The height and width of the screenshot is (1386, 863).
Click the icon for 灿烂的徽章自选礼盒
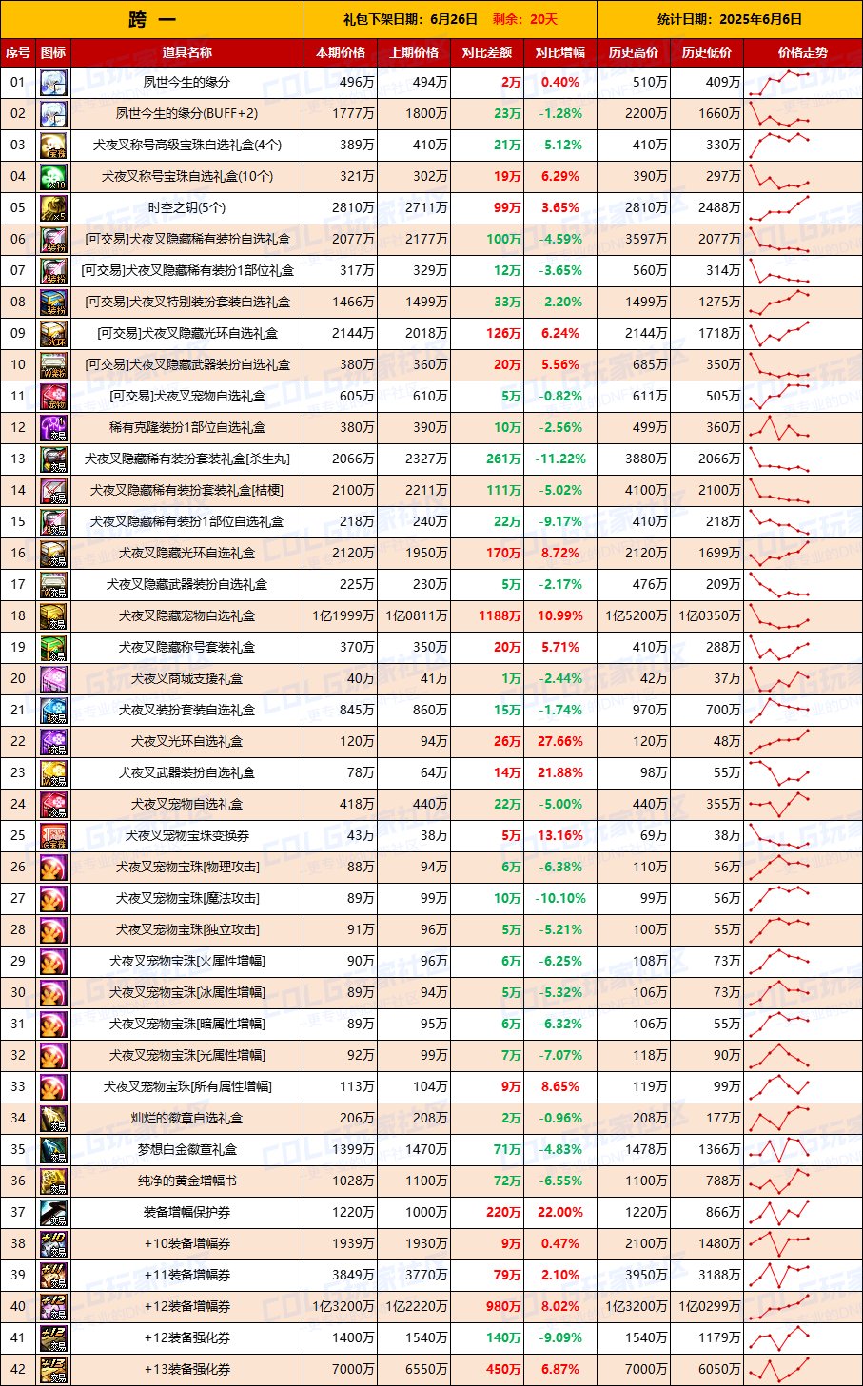coord(53,1119)
